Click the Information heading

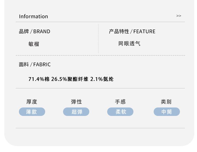coord(33,16)
